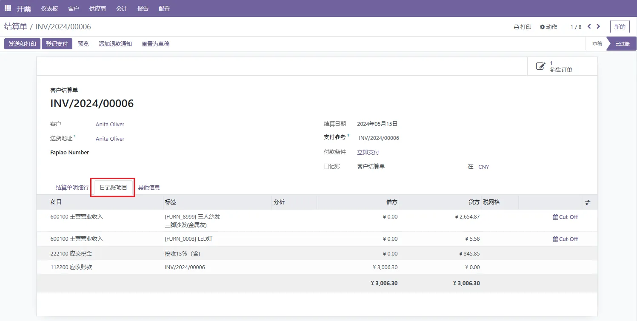Create a new record with 新的
This screenshot has width=637, height=321.
[x=620, y=27]
